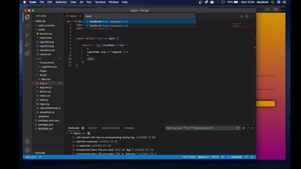Open the Terminal menu
Image resolution: width=301 pixels, height=169 pixels.
(100, 2)
